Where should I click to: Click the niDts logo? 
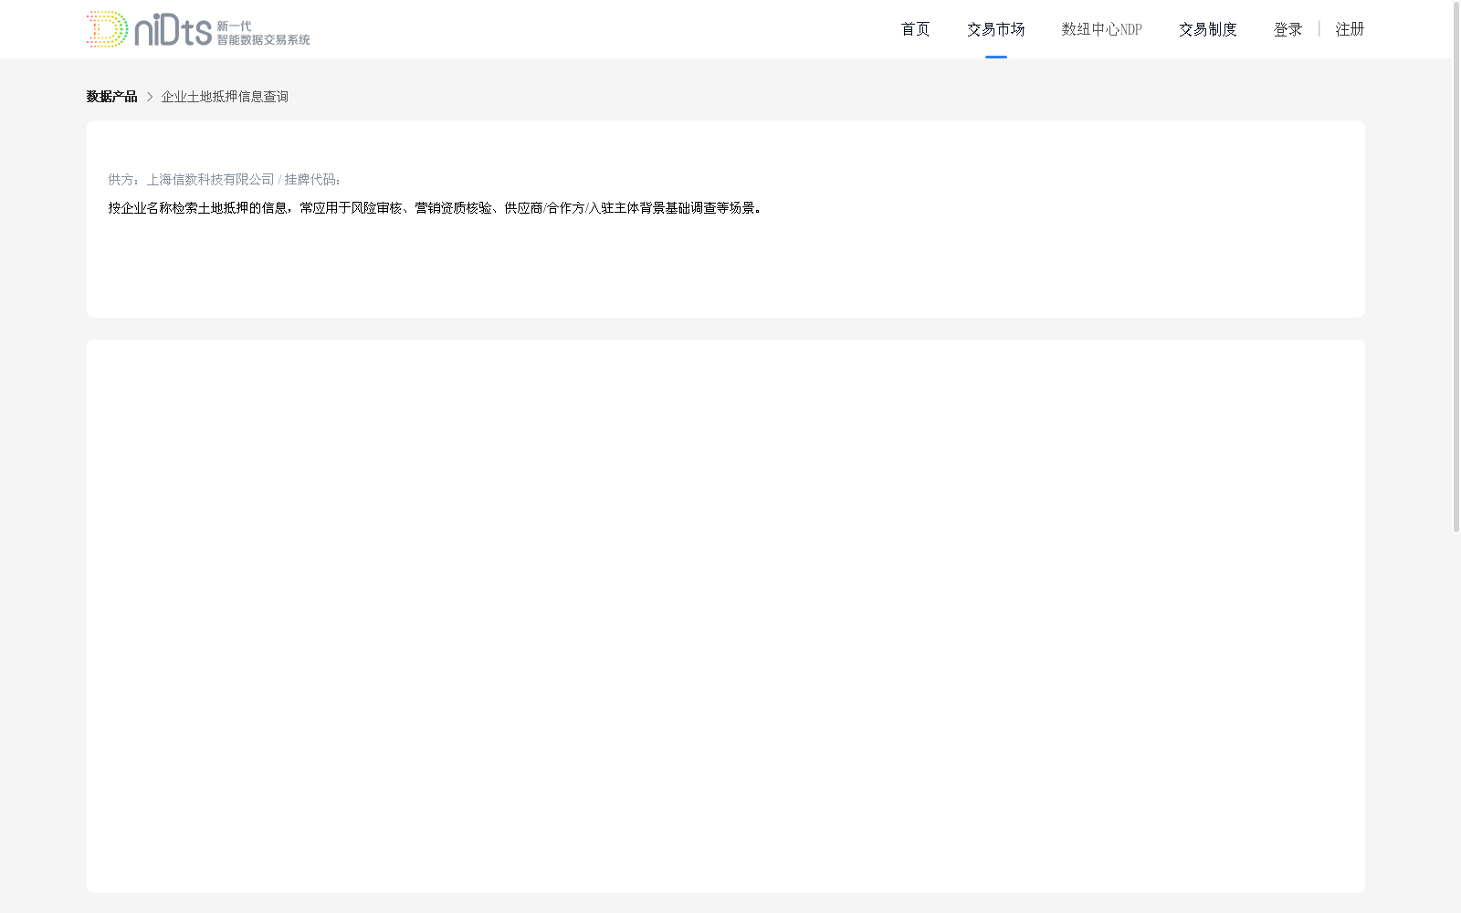click(198, 29)
